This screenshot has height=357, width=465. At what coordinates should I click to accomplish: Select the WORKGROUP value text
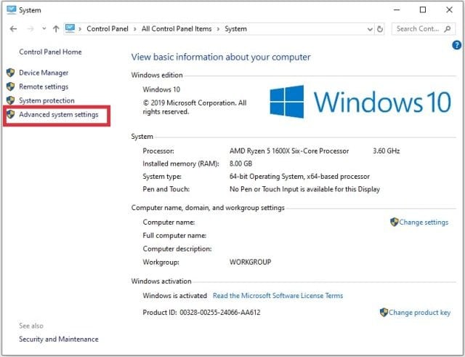click(250, 262)
